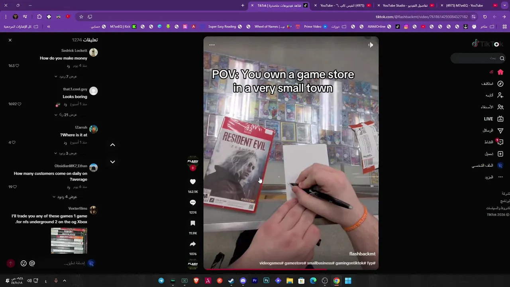Open the 'M7snEQ | Kick' bookmark
510x287 pixels.
pyautogui.click(x=123, y=27)
